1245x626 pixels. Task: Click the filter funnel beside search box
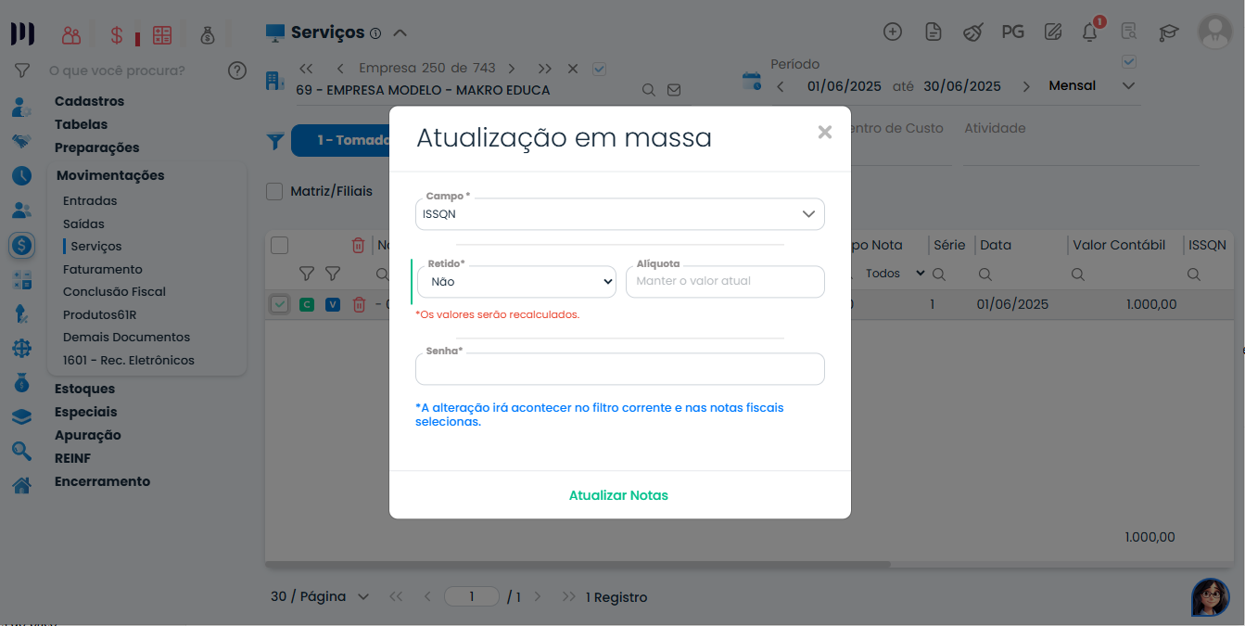[22, 70]
